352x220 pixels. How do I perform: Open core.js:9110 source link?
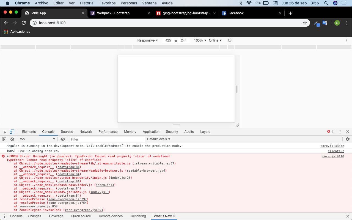tap(333, 156)
